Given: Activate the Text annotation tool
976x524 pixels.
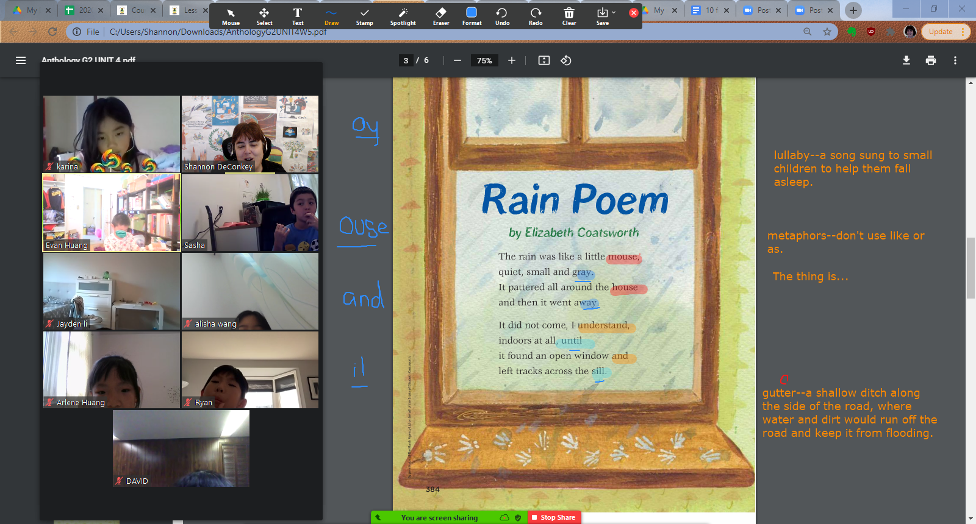Looking at the screenshot, I should click(x=298, y=16).
